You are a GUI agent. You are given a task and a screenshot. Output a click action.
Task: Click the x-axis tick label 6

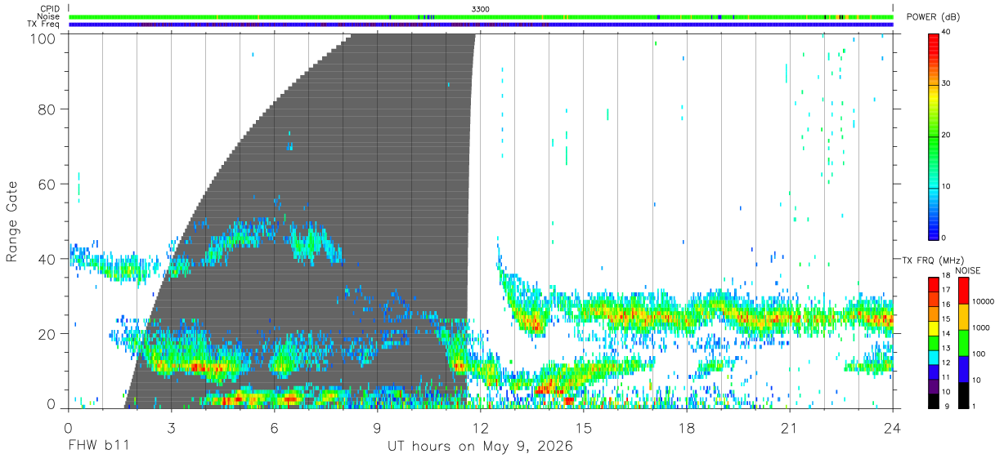pos(274,427)
